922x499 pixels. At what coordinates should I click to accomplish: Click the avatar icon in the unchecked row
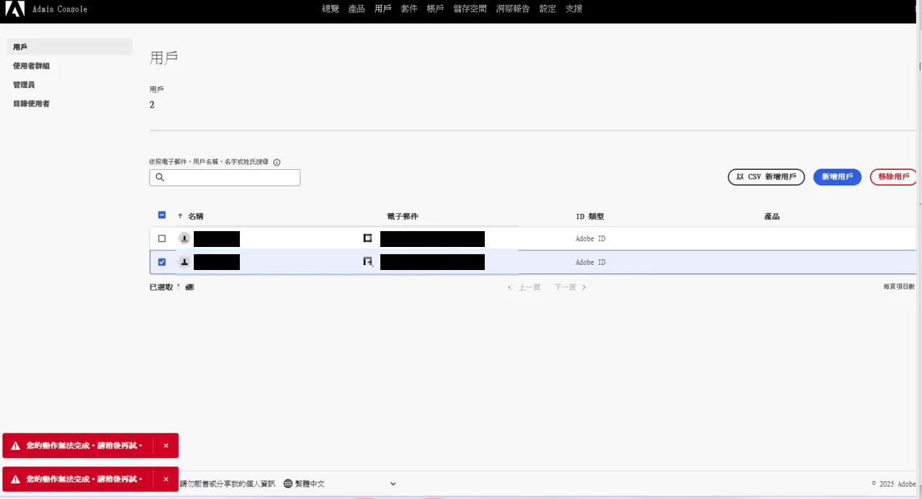point(184,238)
